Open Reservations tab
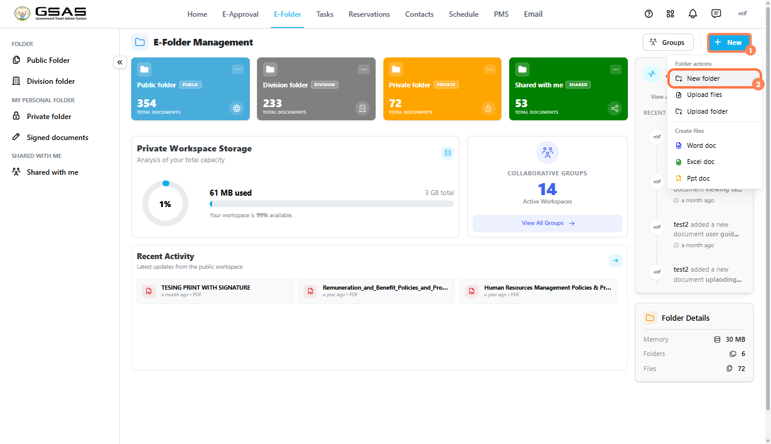 (369, 14)
